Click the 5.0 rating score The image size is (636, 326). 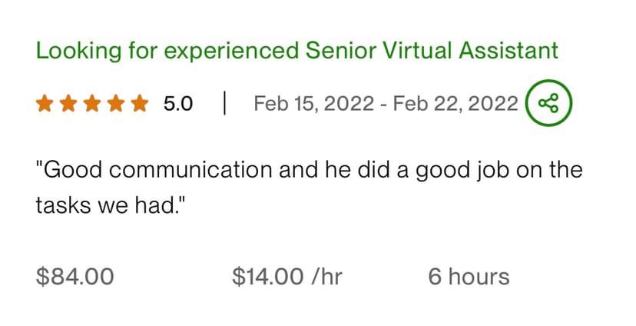178,104
